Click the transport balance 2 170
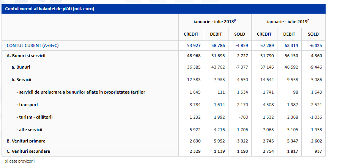 tap(242, 105)
